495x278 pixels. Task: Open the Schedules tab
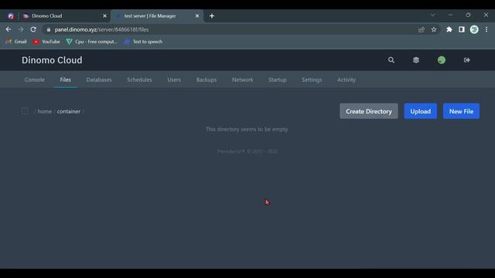(x=139, y=80)
